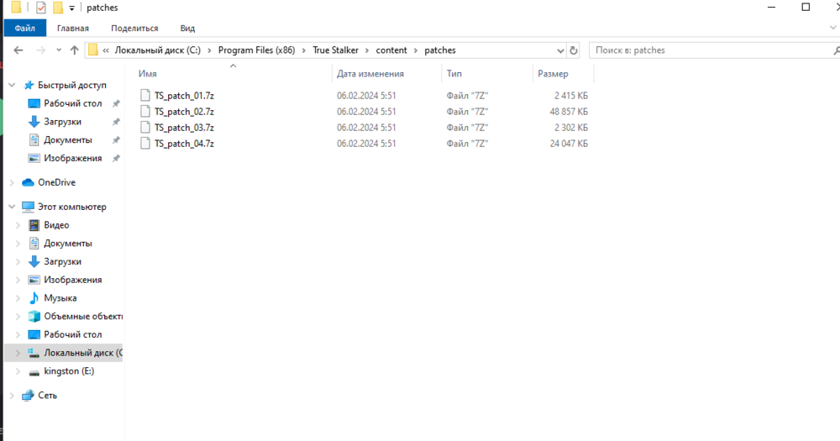Expand the Локальный диск (C:) node
The width and height of the screenshot is (840, 441).
point(18,353)
